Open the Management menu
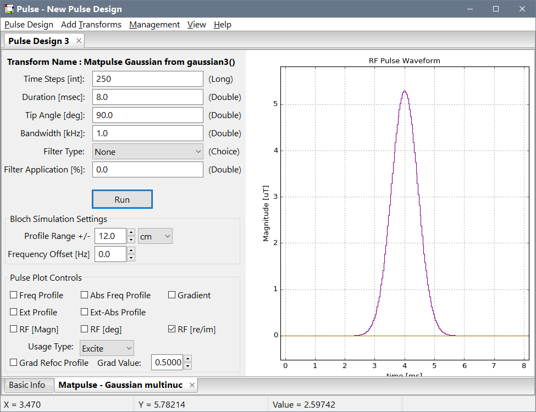This screenshot has width=536, height=412. (x=154, y=25)
